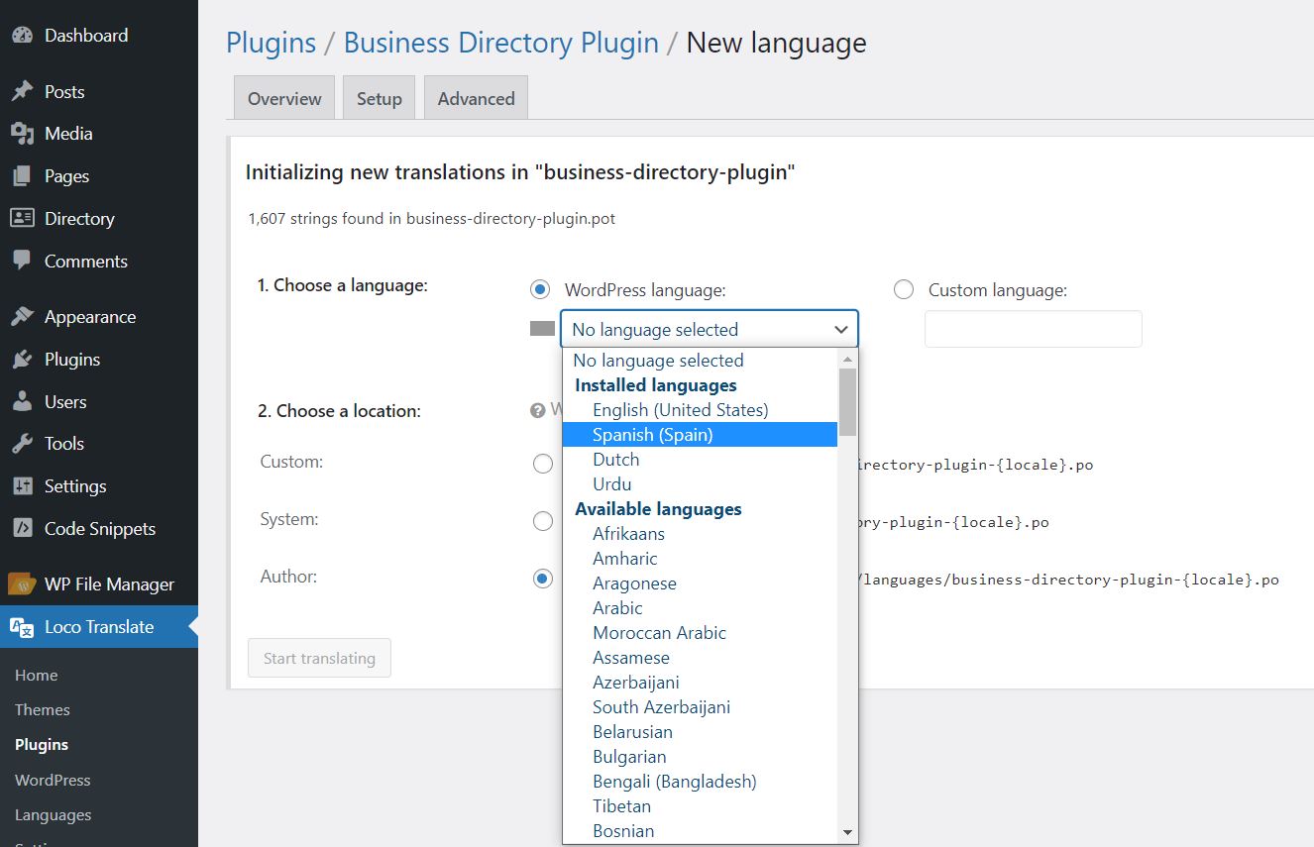Click the language list scrollbar thumb
The image size is (1314, 847).
click(847, 401)
